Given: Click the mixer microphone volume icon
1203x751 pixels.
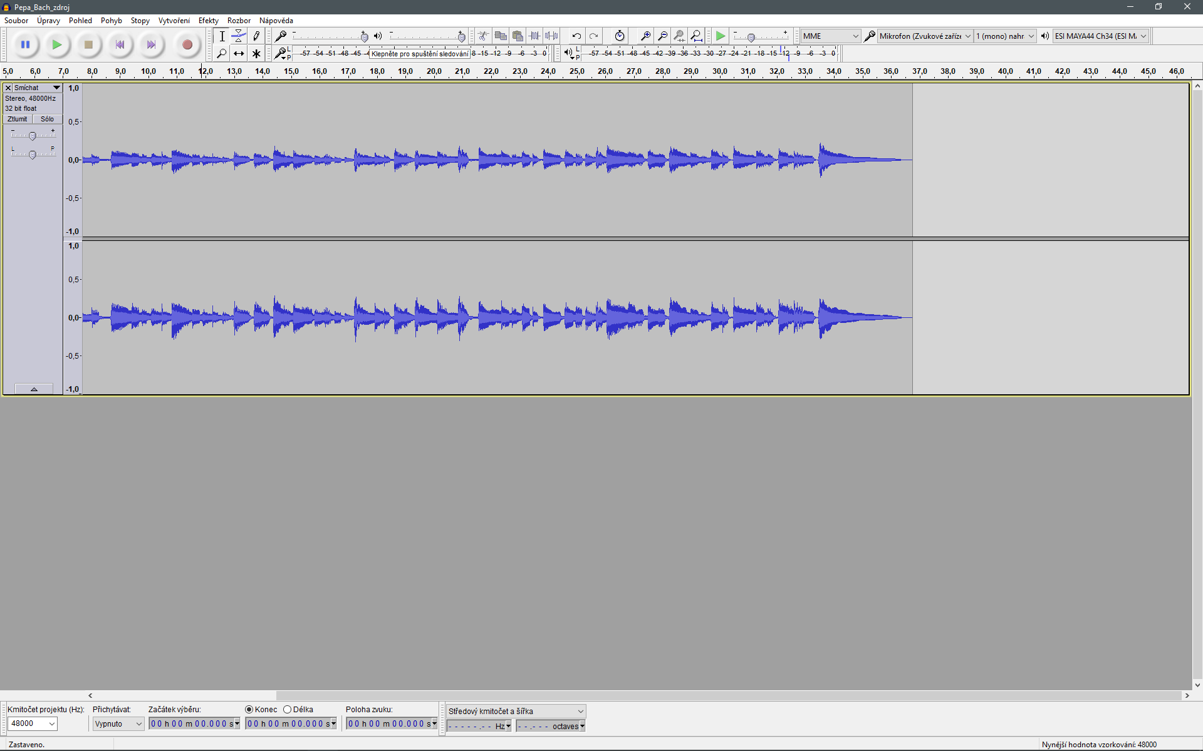Looking at the screenshot, I should 281,36.
